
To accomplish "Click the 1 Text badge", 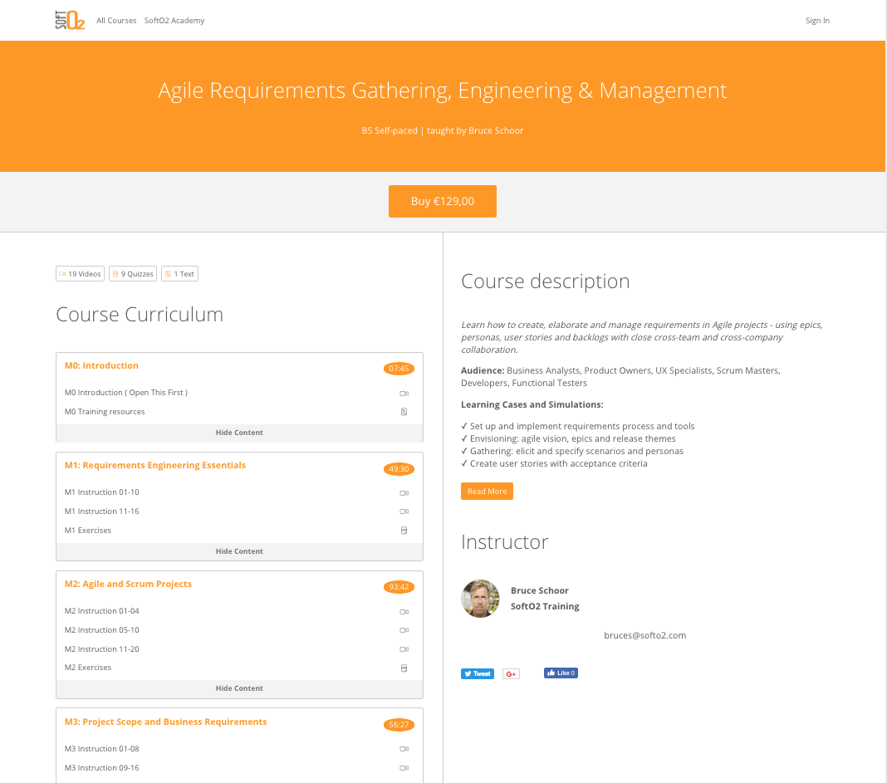I will [180, 274].
